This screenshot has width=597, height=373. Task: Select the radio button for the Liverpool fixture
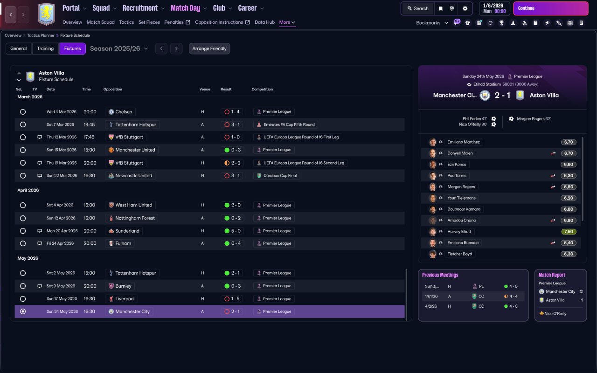click(x=23, y=299)
